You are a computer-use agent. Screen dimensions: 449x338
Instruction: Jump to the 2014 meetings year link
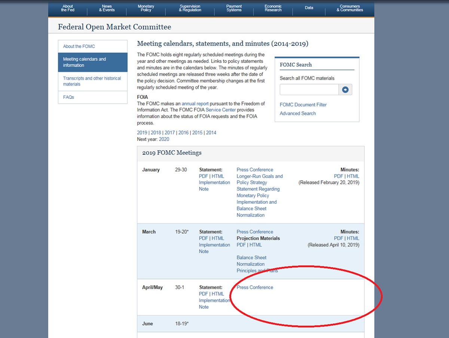(x=211, y=133)
